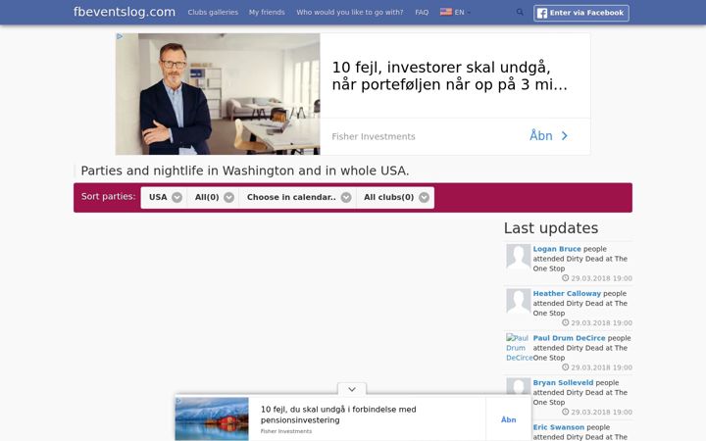Image resolution: width=706 pixels, height=441 pixels.
Task: Click the clock icon in Bryan Solleveld update
Action: click(x=566, y=412)
